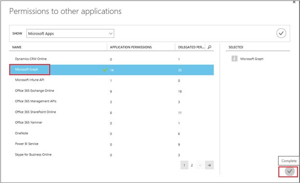Open Application Permissions count for Microsoft Graph
Viewport: 300px width, 183px height.
tap(112, 70)
